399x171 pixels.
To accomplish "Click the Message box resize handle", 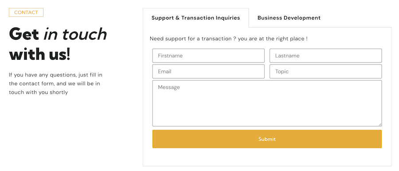I will 380,124.
